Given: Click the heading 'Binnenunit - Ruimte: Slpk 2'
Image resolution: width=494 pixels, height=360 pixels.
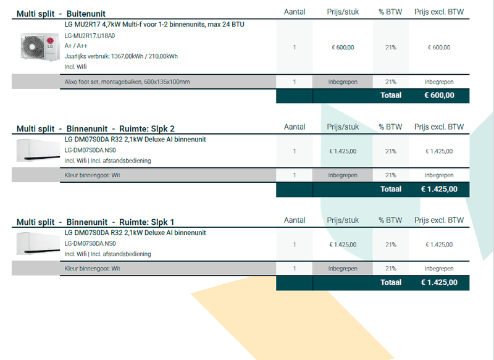Looking at the screenshot, I should click(120, 129).
